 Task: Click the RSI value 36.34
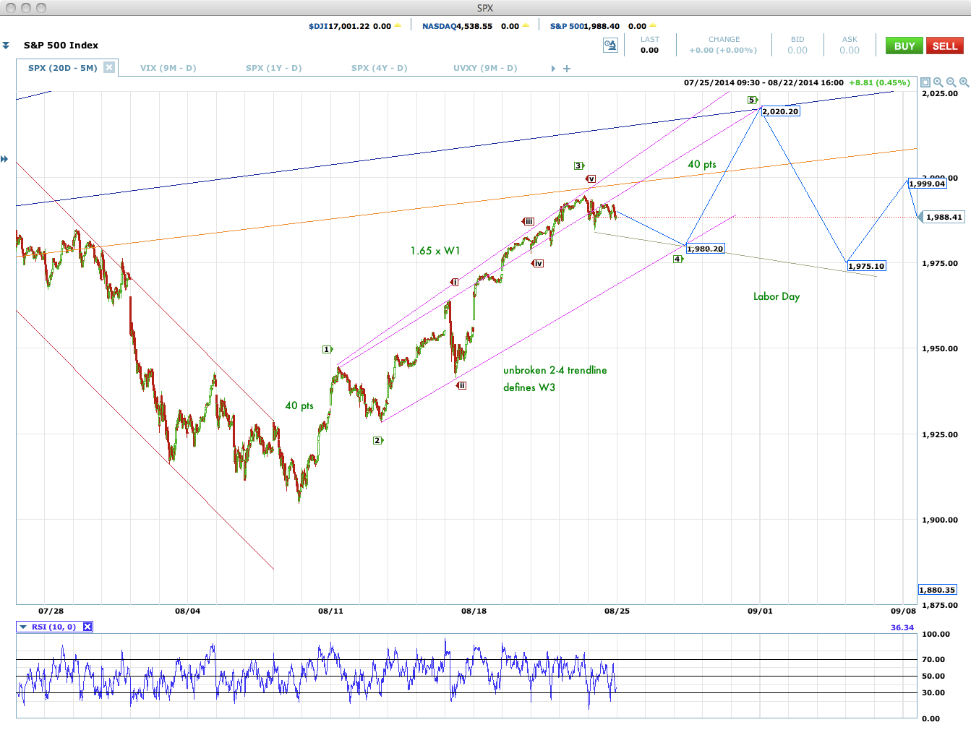[902, 627]
